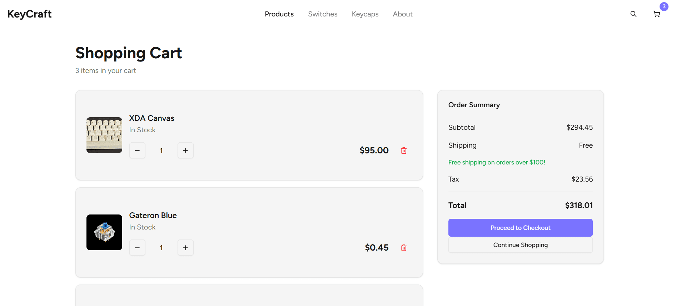Visit the About page

pos(402,14)
